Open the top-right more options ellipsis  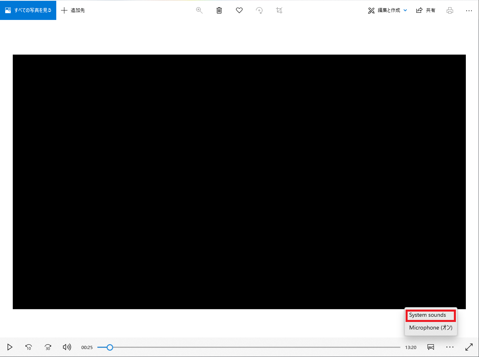pos(469,10)
